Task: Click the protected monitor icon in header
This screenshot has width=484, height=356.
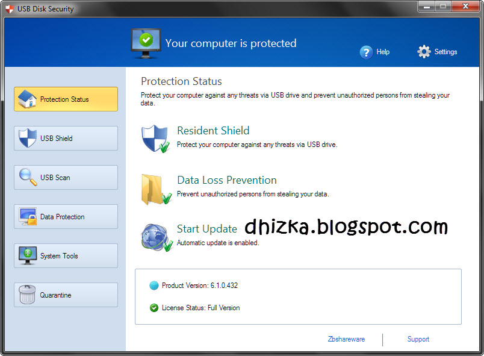Action: tap(146, 43)
